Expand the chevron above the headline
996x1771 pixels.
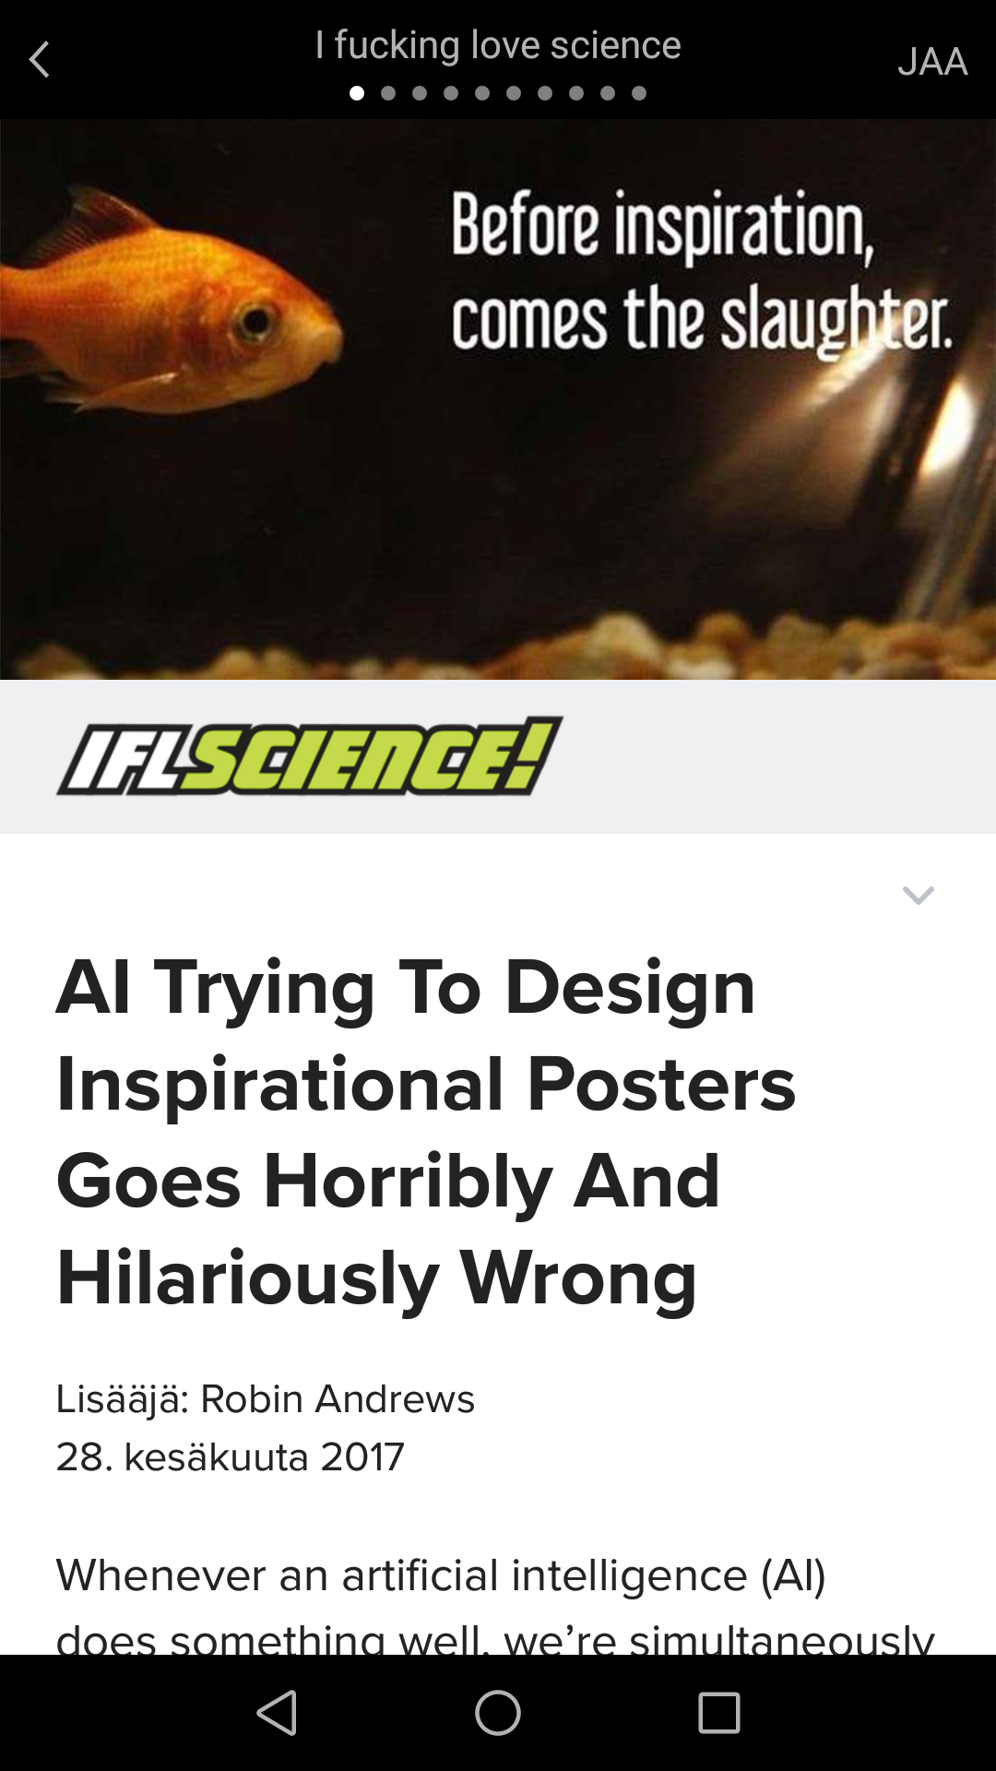(x=919, y=895)
